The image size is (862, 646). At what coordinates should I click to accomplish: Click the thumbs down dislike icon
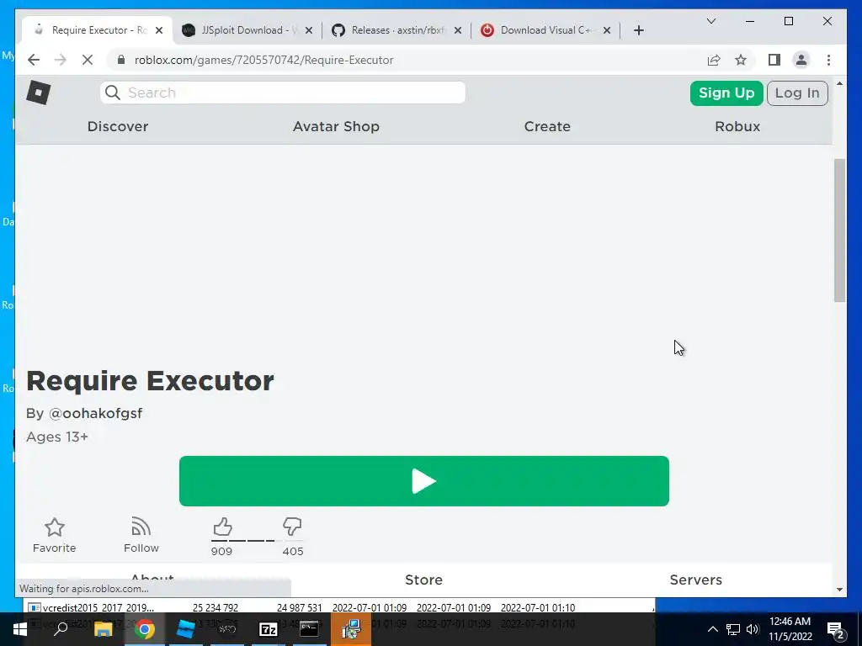tap(292, 527)
